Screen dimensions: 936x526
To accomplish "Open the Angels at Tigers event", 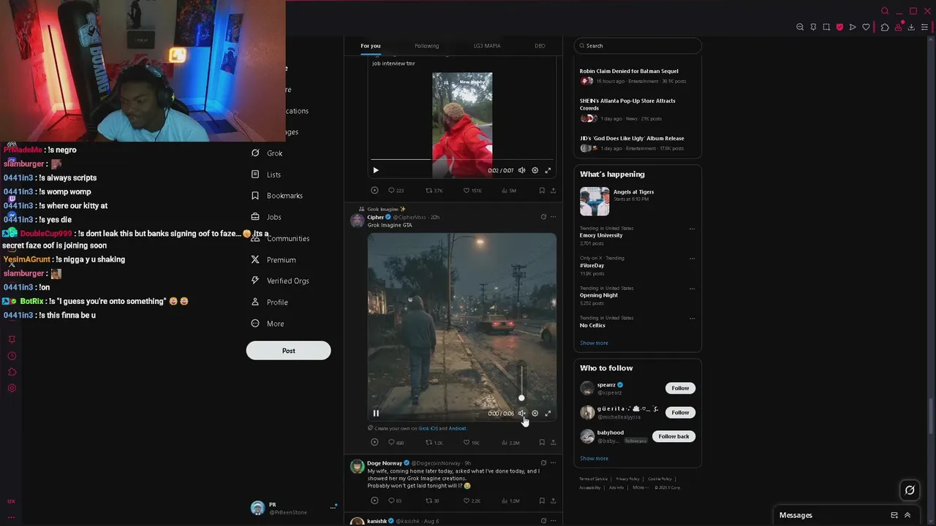I will click(637, 202).
